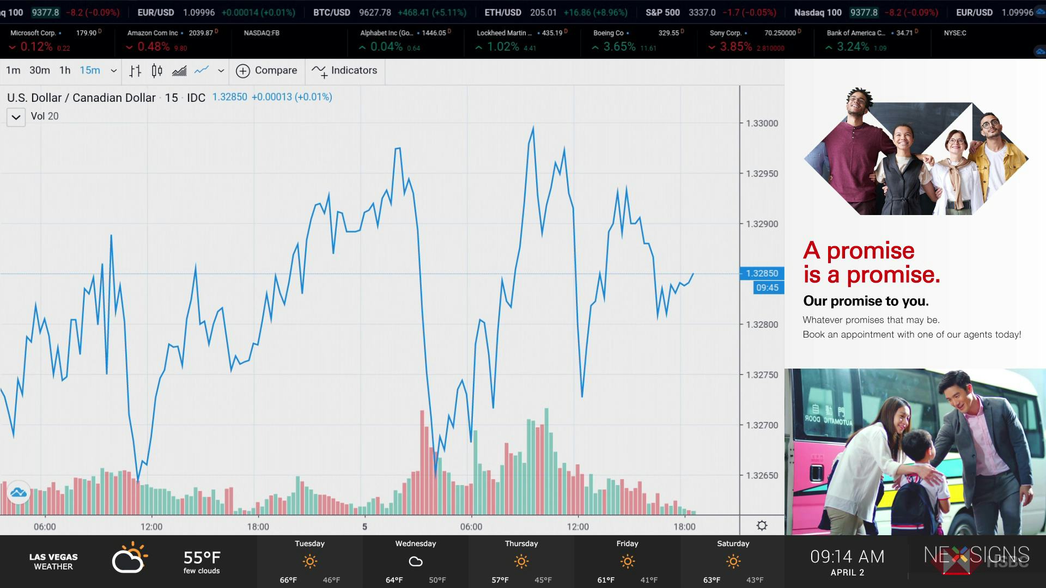Select the Area chart style icon
The width and height of the screenshot is (1046, 588).
click(179, 71)
